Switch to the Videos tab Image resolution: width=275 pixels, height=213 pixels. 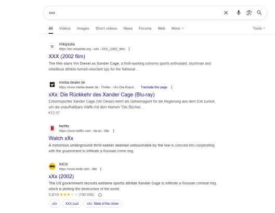click(x=64, y=29)
